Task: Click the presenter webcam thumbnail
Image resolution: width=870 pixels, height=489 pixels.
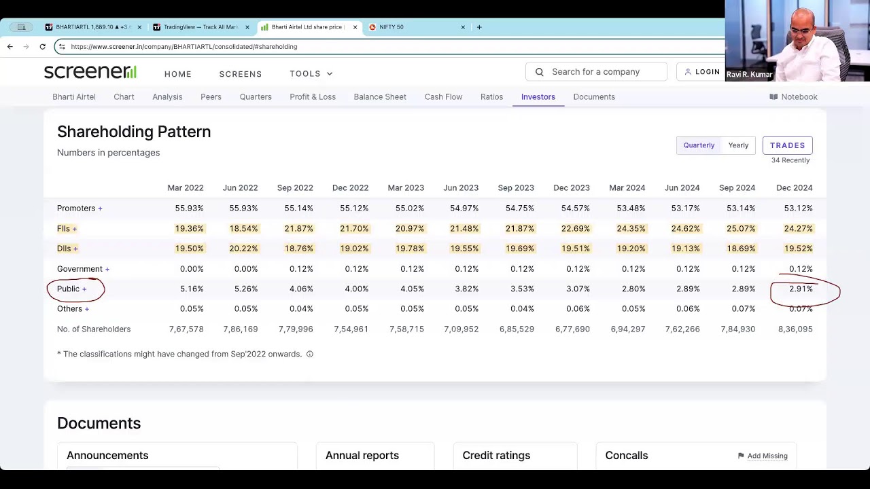Action: pyautogui.click(x=797, y=41)
